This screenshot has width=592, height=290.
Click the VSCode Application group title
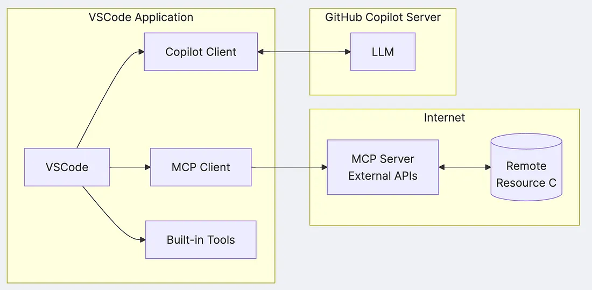tap(141, 17)
